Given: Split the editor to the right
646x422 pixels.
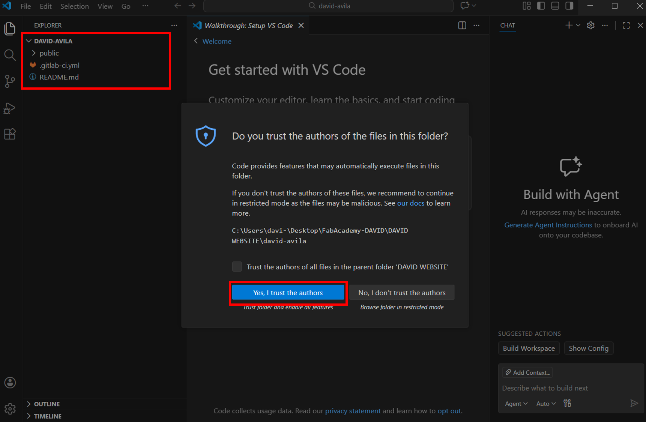Looking at the screenshot, I should (462, 26).
